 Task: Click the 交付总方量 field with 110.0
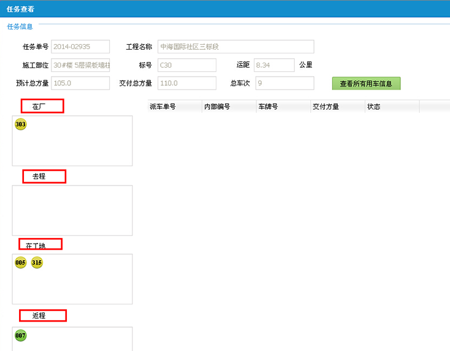[x=186, y=83]
